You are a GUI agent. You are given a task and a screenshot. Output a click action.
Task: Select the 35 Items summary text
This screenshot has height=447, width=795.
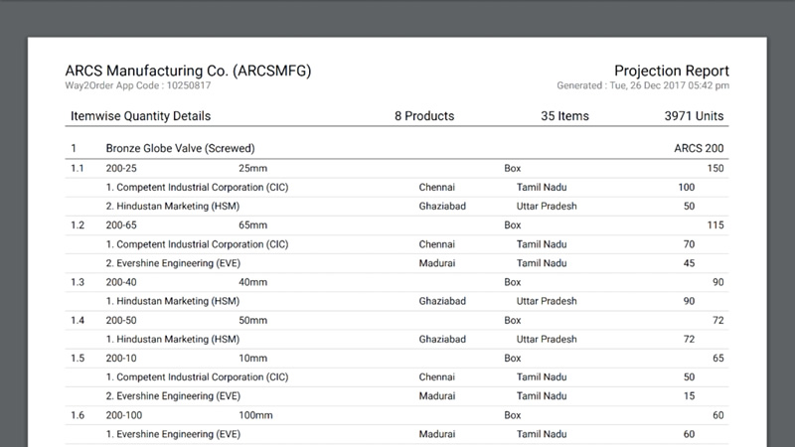tap(564, 116)
